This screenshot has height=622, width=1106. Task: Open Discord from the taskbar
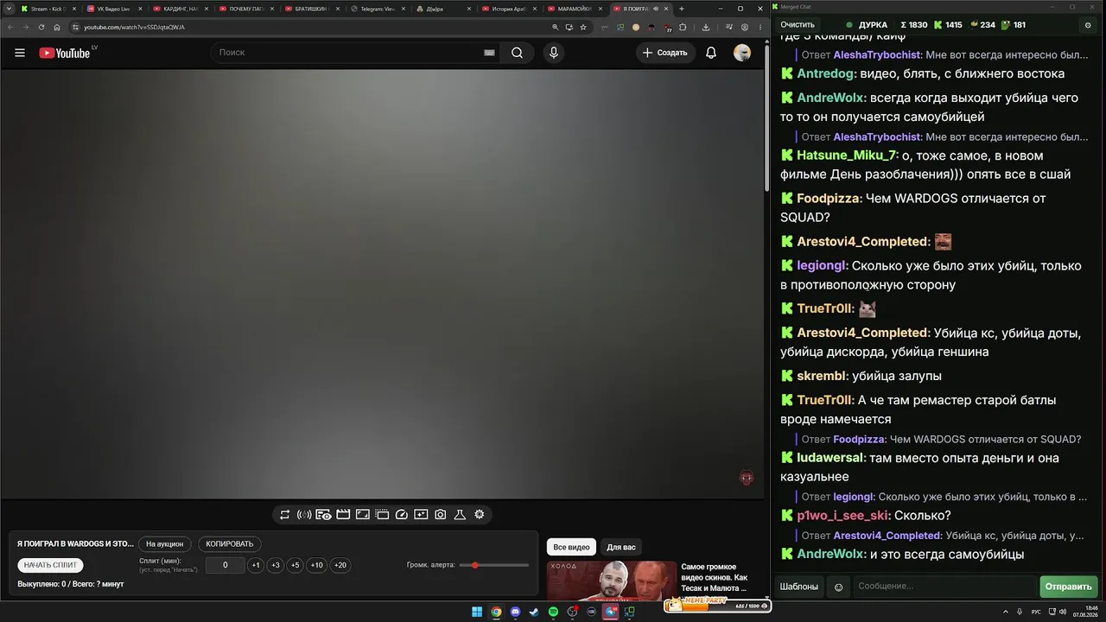click(x=515, y=612)
